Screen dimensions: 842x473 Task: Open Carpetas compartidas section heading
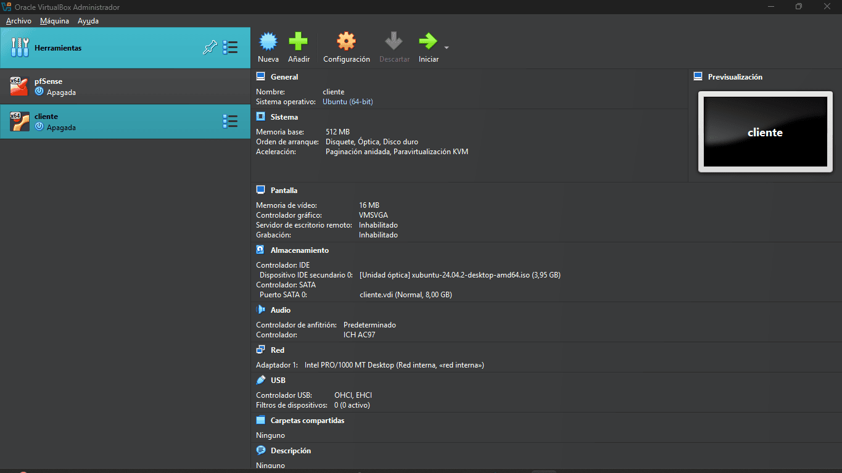(307, 421)
